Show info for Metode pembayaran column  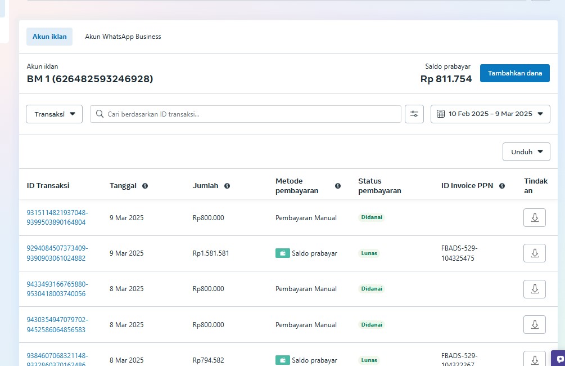pyautogui.click(x=338, y=186)
